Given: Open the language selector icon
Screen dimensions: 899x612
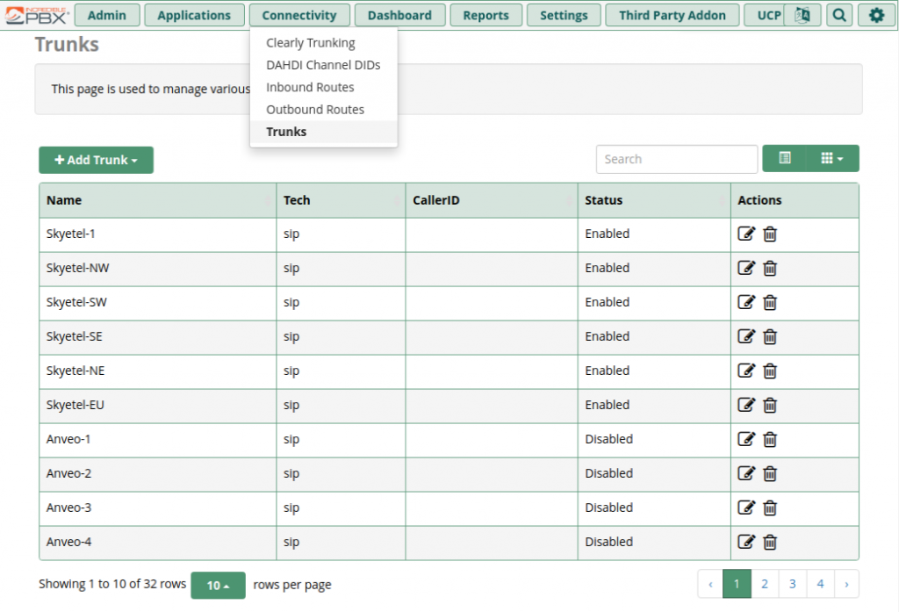Looking at the screenshot, I should tap(802, 15).
